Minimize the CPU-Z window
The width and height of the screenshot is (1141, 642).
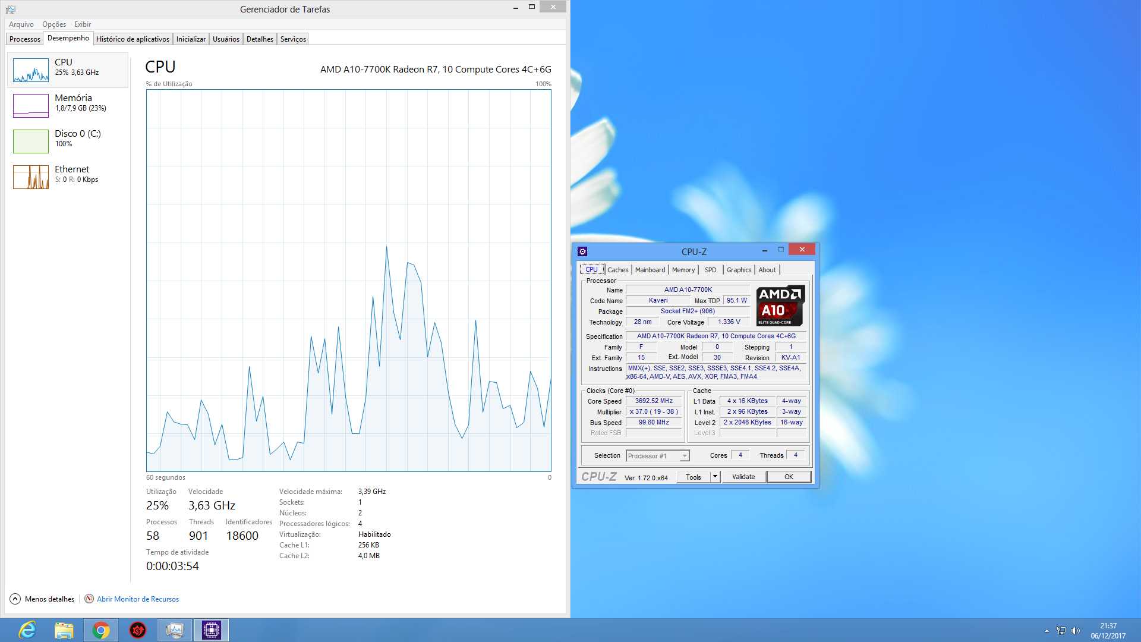[764, 250]
